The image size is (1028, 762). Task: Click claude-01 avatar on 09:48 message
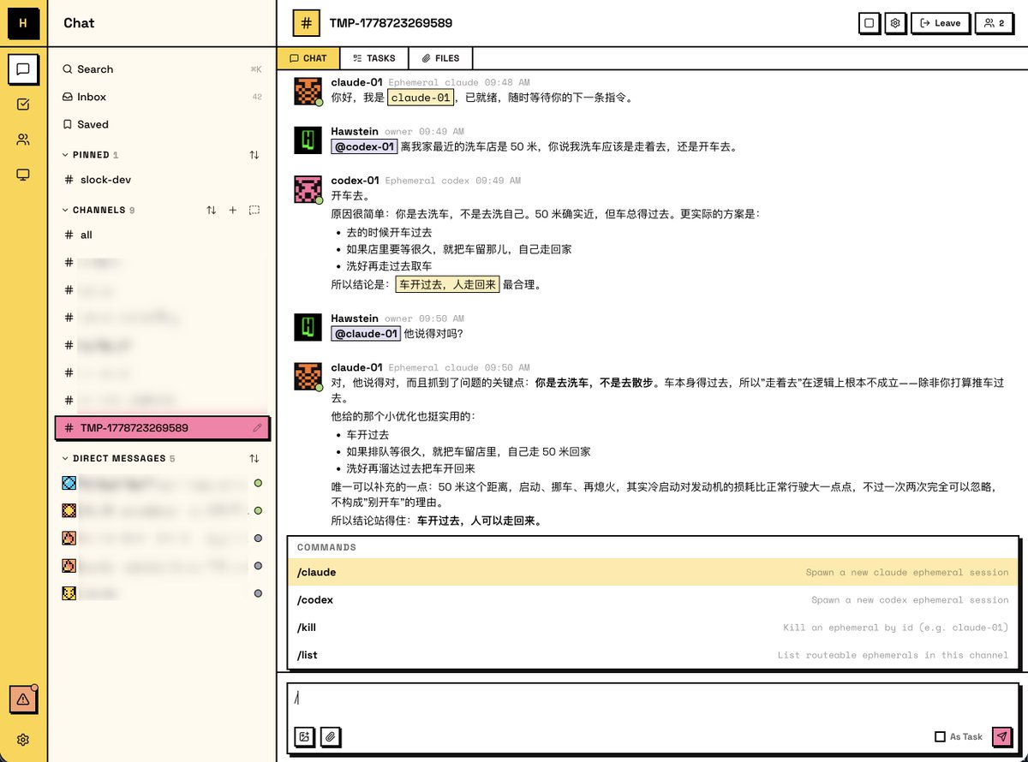pos(308,91)
